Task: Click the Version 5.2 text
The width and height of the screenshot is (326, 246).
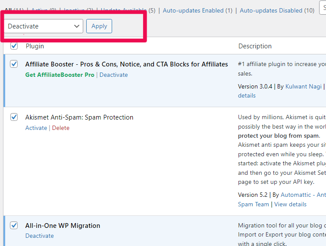Action: pos(253,195)
